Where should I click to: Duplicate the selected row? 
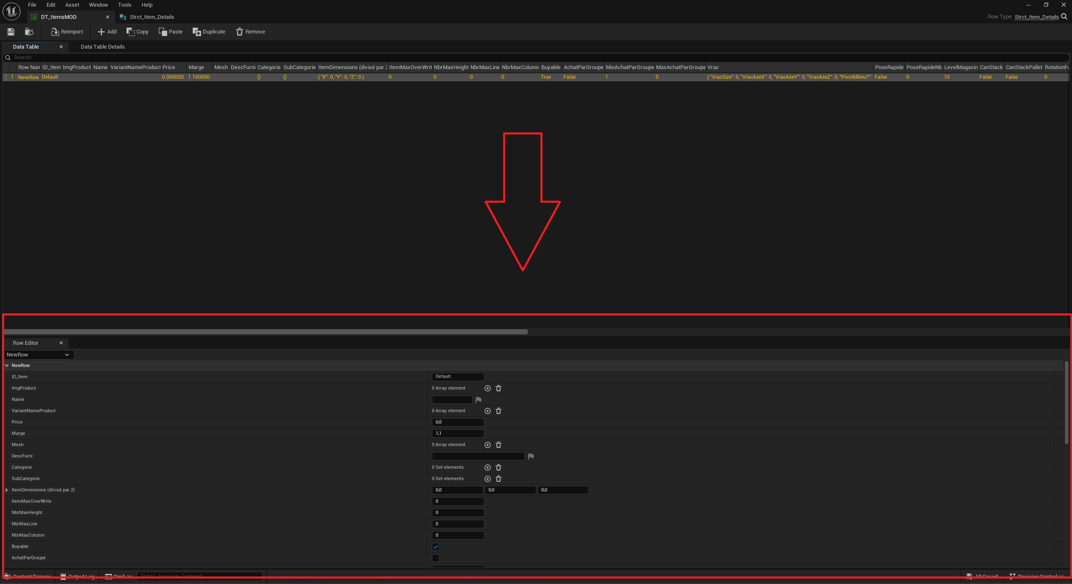[x=209, y=32]
